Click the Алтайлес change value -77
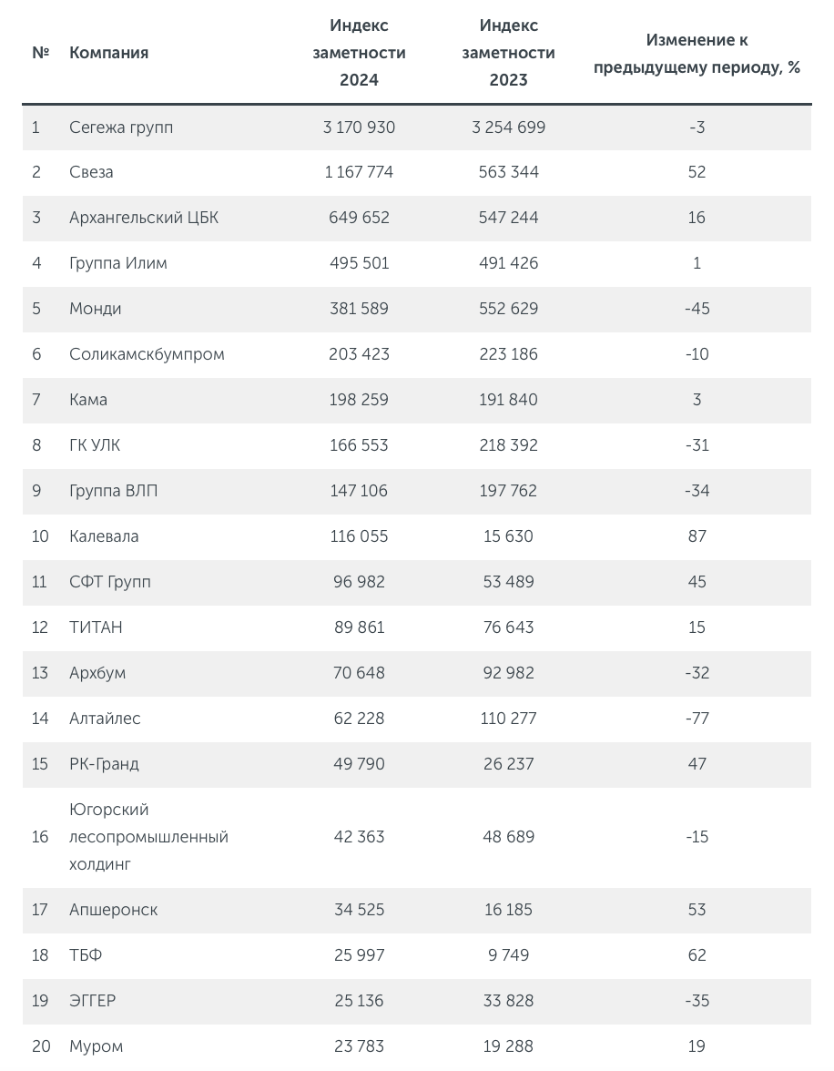Screen dimensions: 834x1071 (x=697, y=719)
